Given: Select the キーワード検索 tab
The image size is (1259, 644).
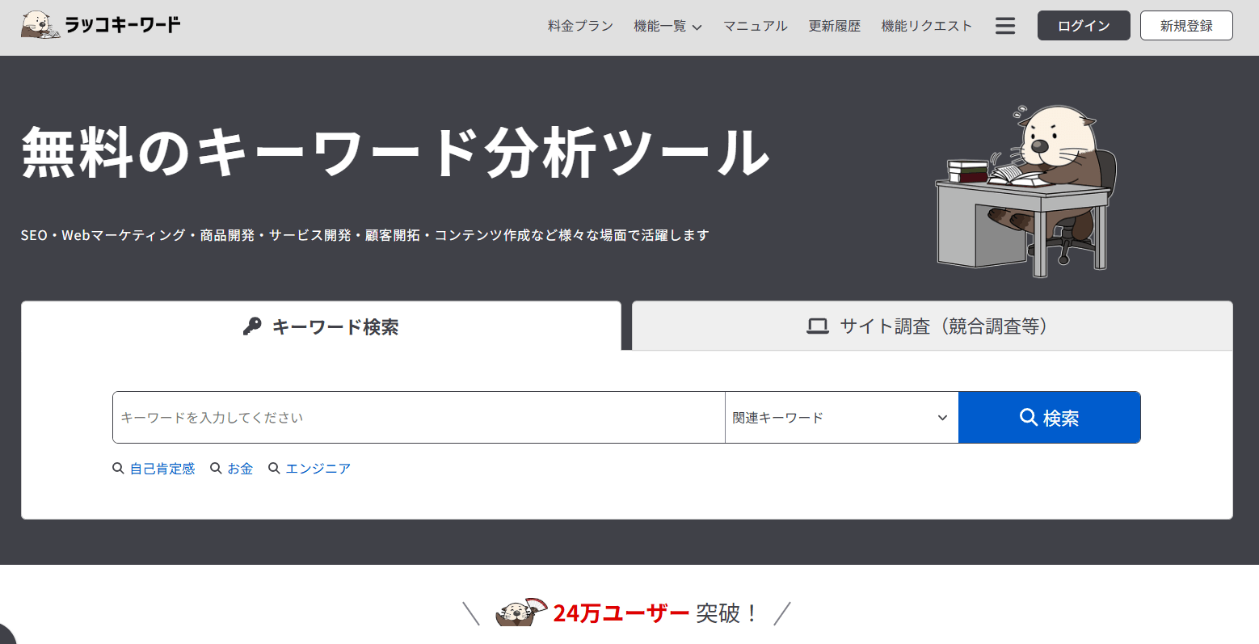Looking at the screenshot, I should pyautogui.click(x=321, y=326).
